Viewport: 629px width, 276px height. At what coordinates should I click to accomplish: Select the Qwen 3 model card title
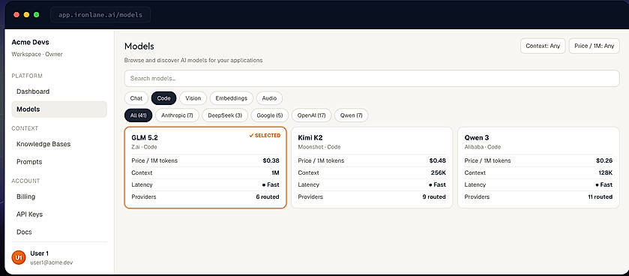coord(477,137)
